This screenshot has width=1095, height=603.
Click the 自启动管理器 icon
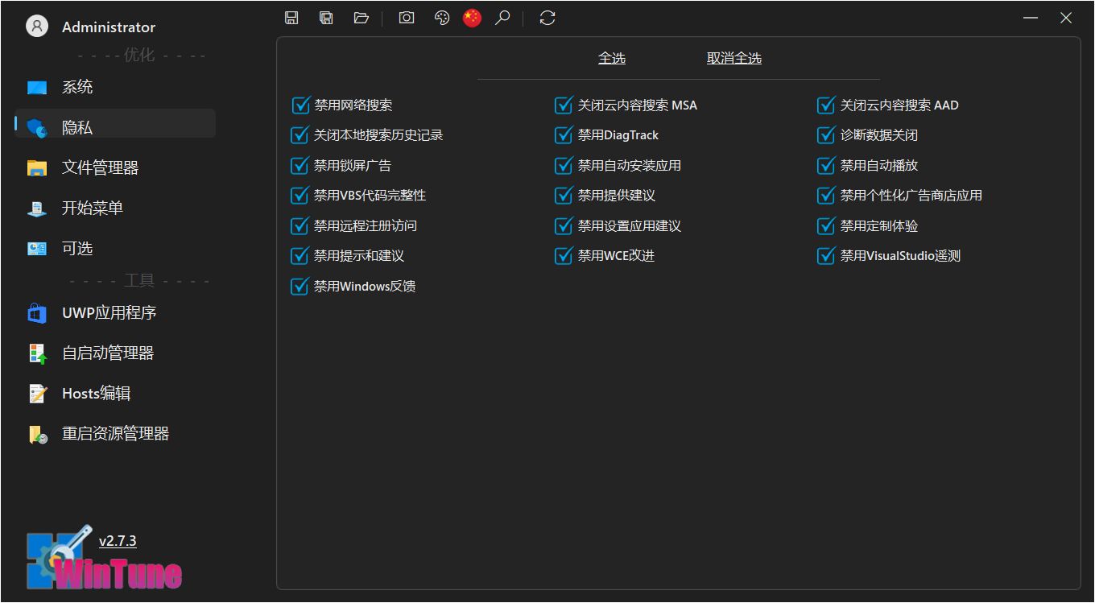coord(37,353)
